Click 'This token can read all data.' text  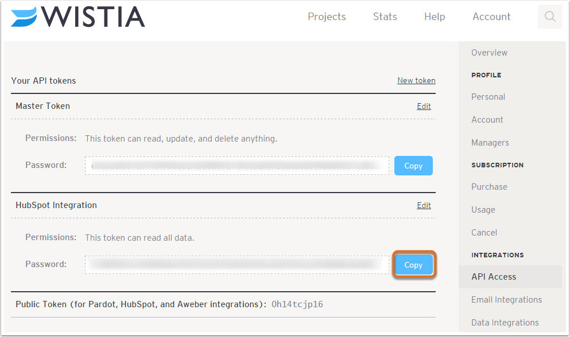139,238
